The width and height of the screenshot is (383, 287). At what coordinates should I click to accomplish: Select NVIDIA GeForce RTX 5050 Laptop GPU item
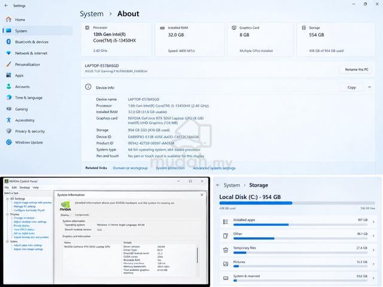click(x=87, y=247)
